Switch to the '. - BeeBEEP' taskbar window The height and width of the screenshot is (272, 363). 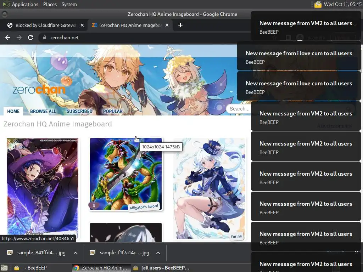point(35,268)
